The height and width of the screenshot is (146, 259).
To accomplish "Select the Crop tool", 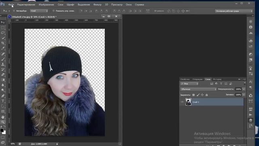I will (x=3, y=43).
